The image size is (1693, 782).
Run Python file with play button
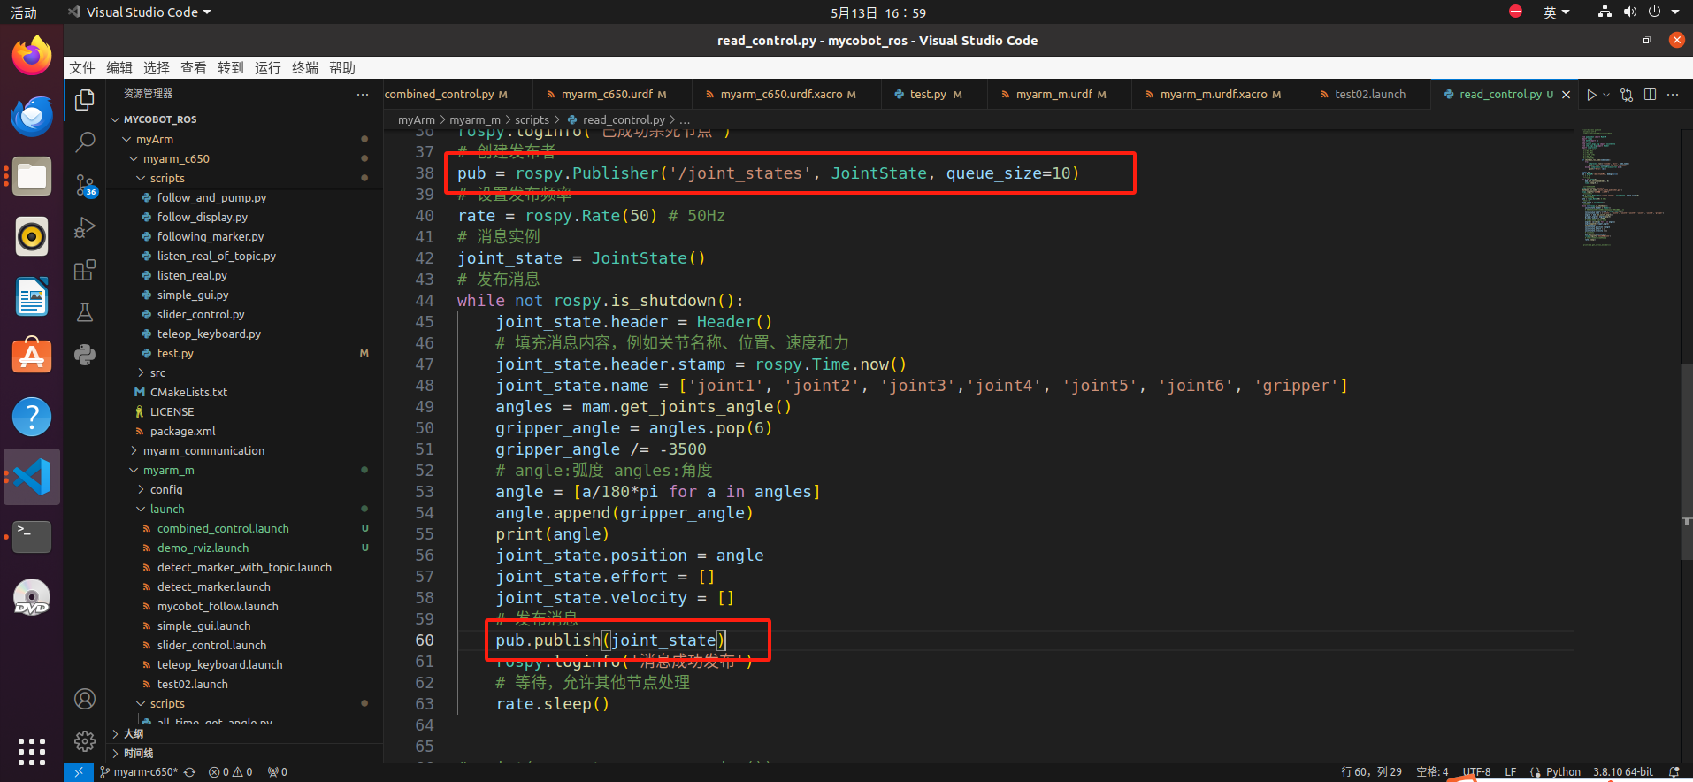pos(1591,95)
